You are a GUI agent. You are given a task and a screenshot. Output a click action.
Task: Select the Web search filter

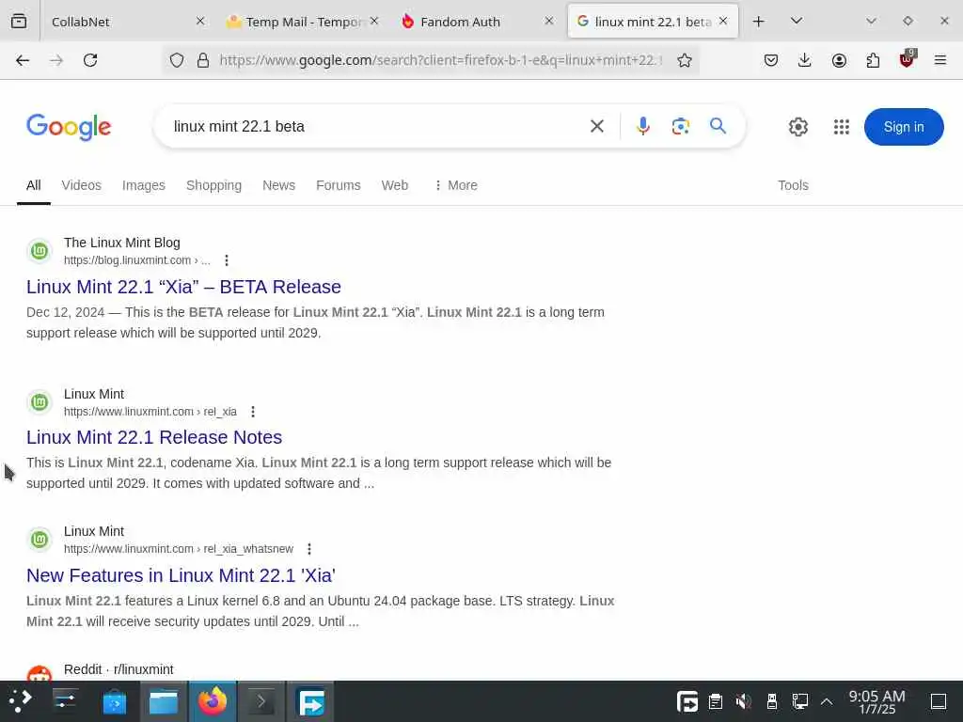395,185
